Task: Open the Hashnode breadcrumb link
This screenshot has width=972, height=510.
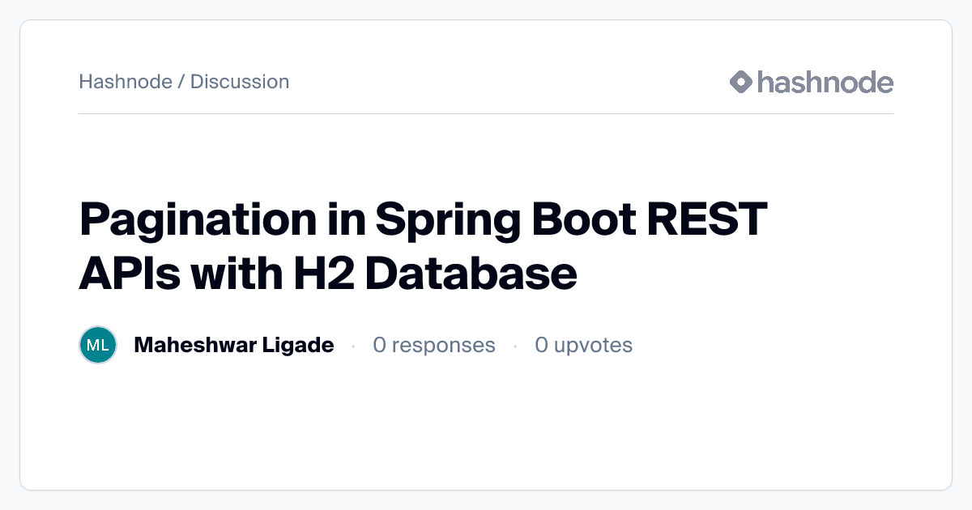Action: [126, 82]
